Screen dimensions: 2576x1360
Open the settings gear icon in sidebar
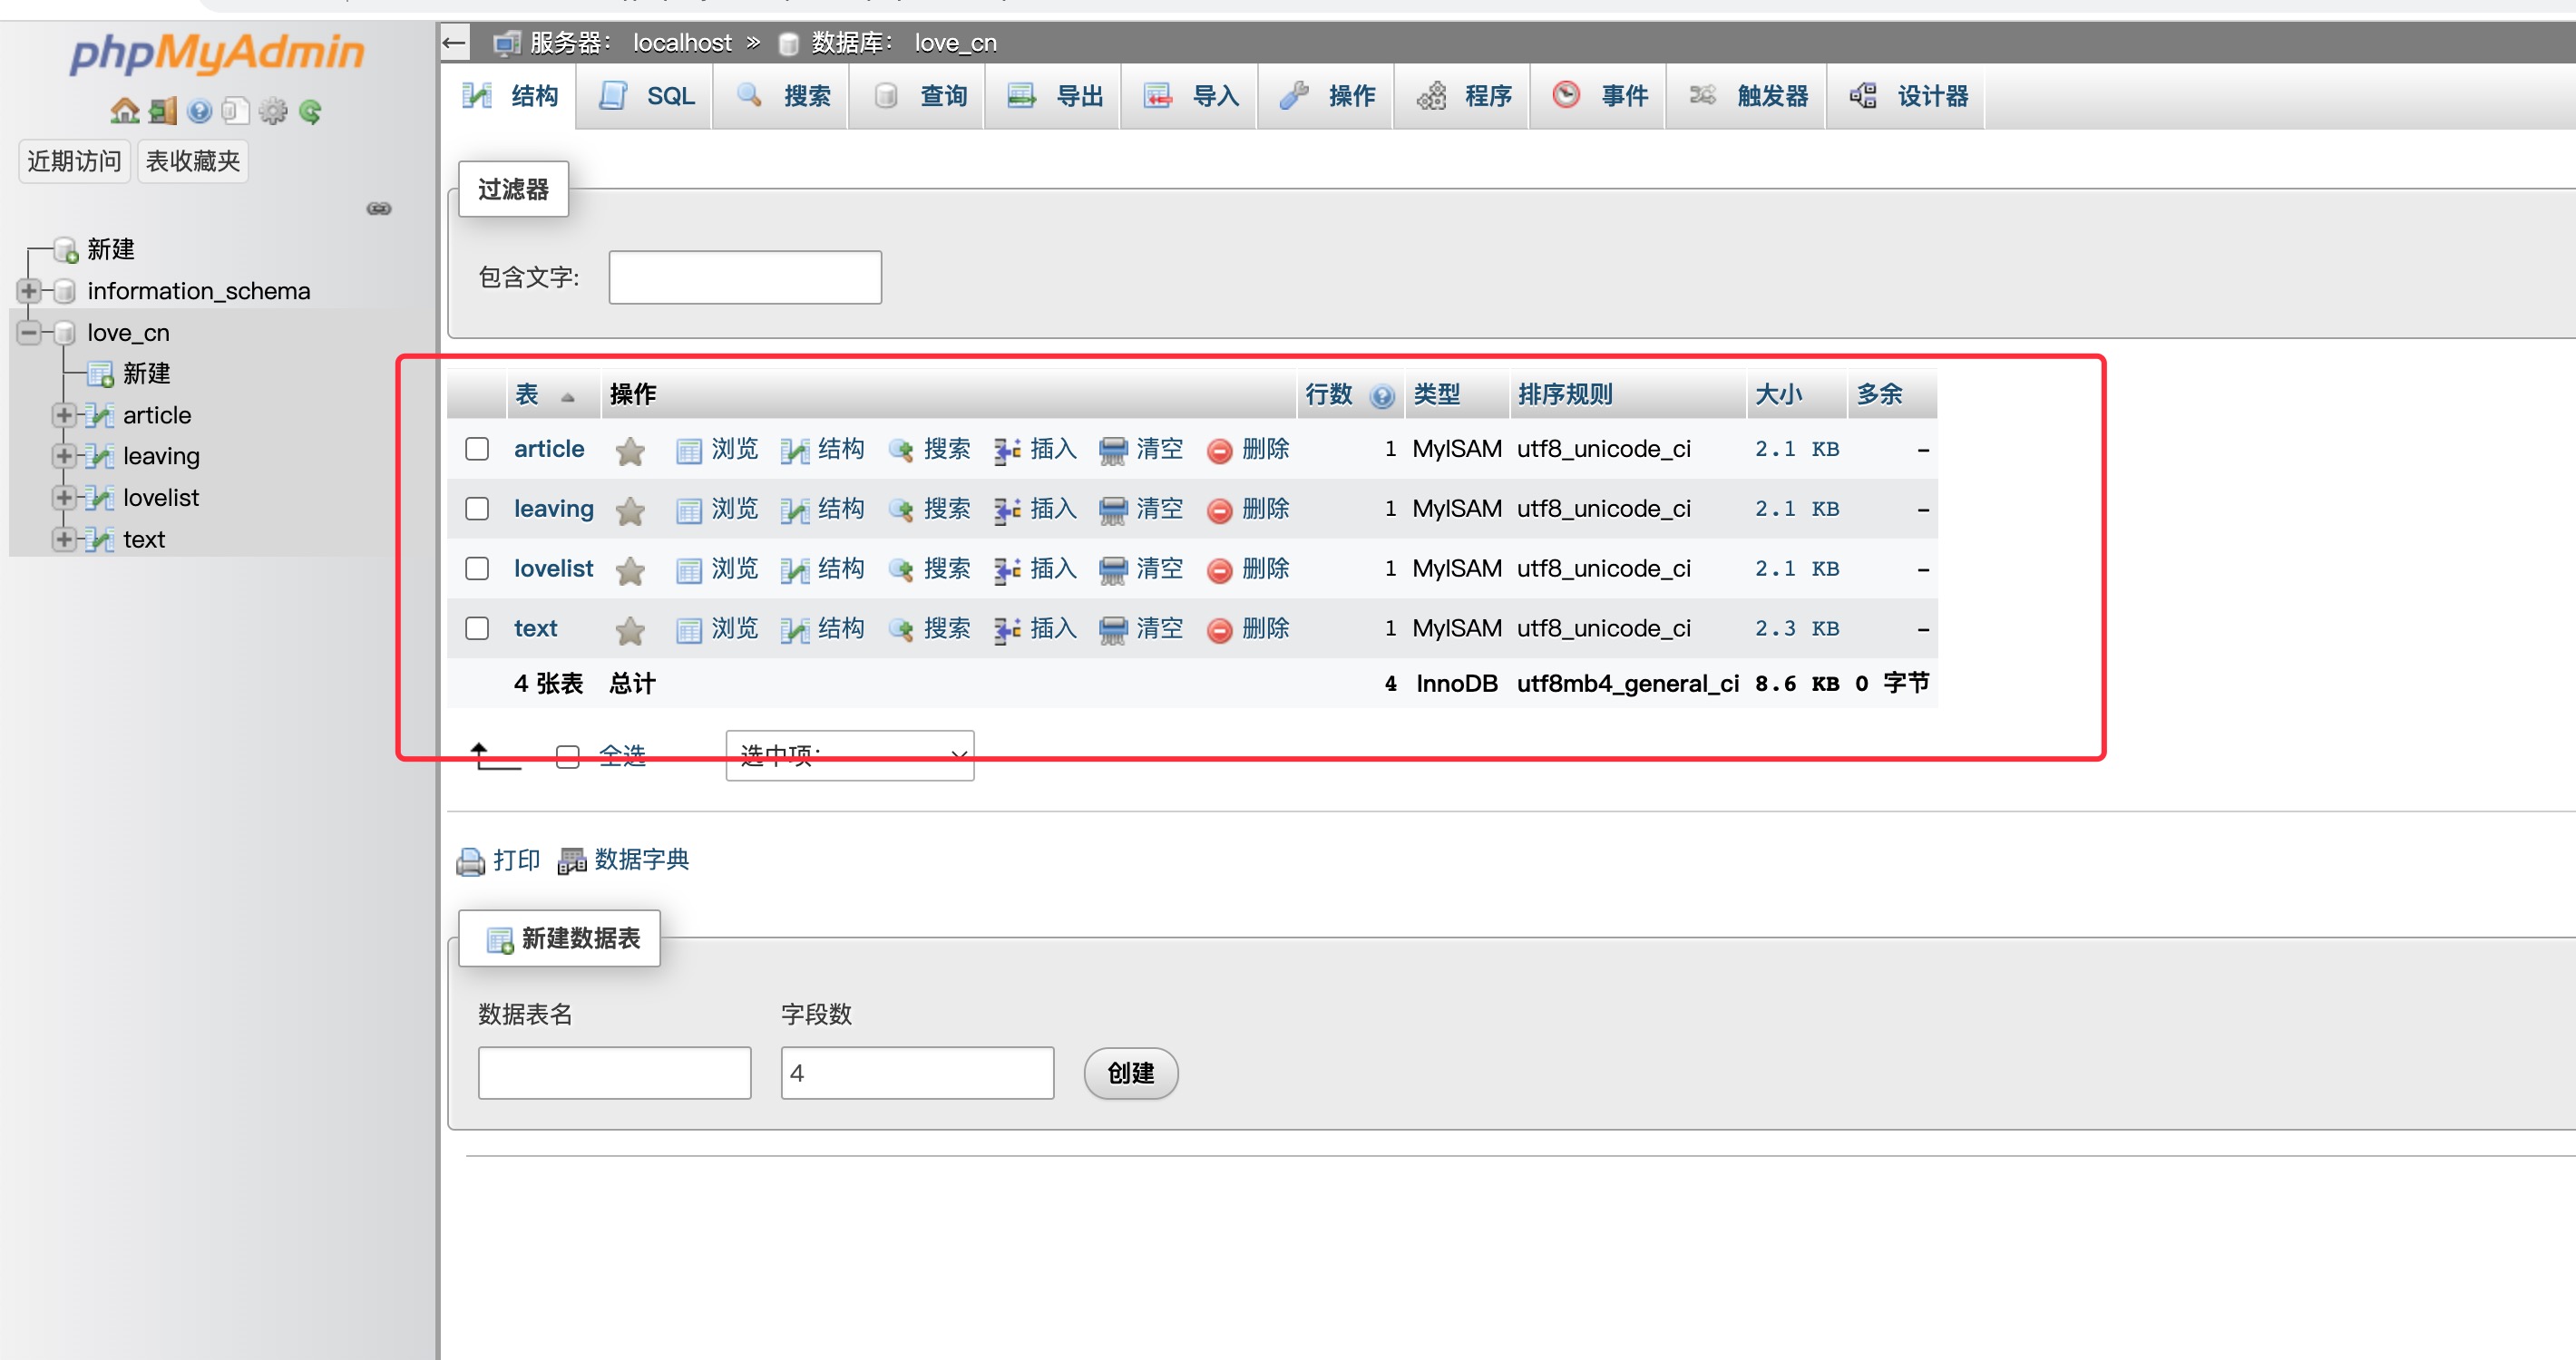tap(272, 111)
